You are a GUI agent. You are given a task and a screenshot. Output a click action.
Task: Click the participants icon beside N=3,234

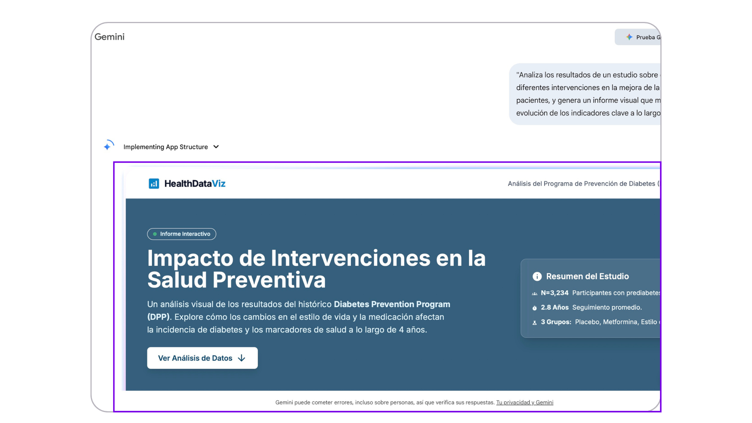tap(535, 293)
